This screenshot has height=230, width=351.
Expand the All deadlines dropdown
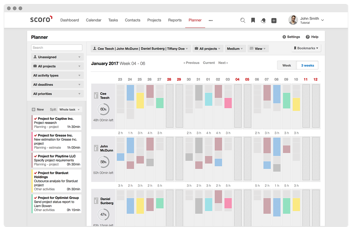point(57,85)
